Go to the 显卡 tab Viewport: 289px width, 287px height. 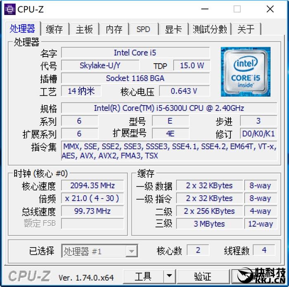click(x=173, y=29)
